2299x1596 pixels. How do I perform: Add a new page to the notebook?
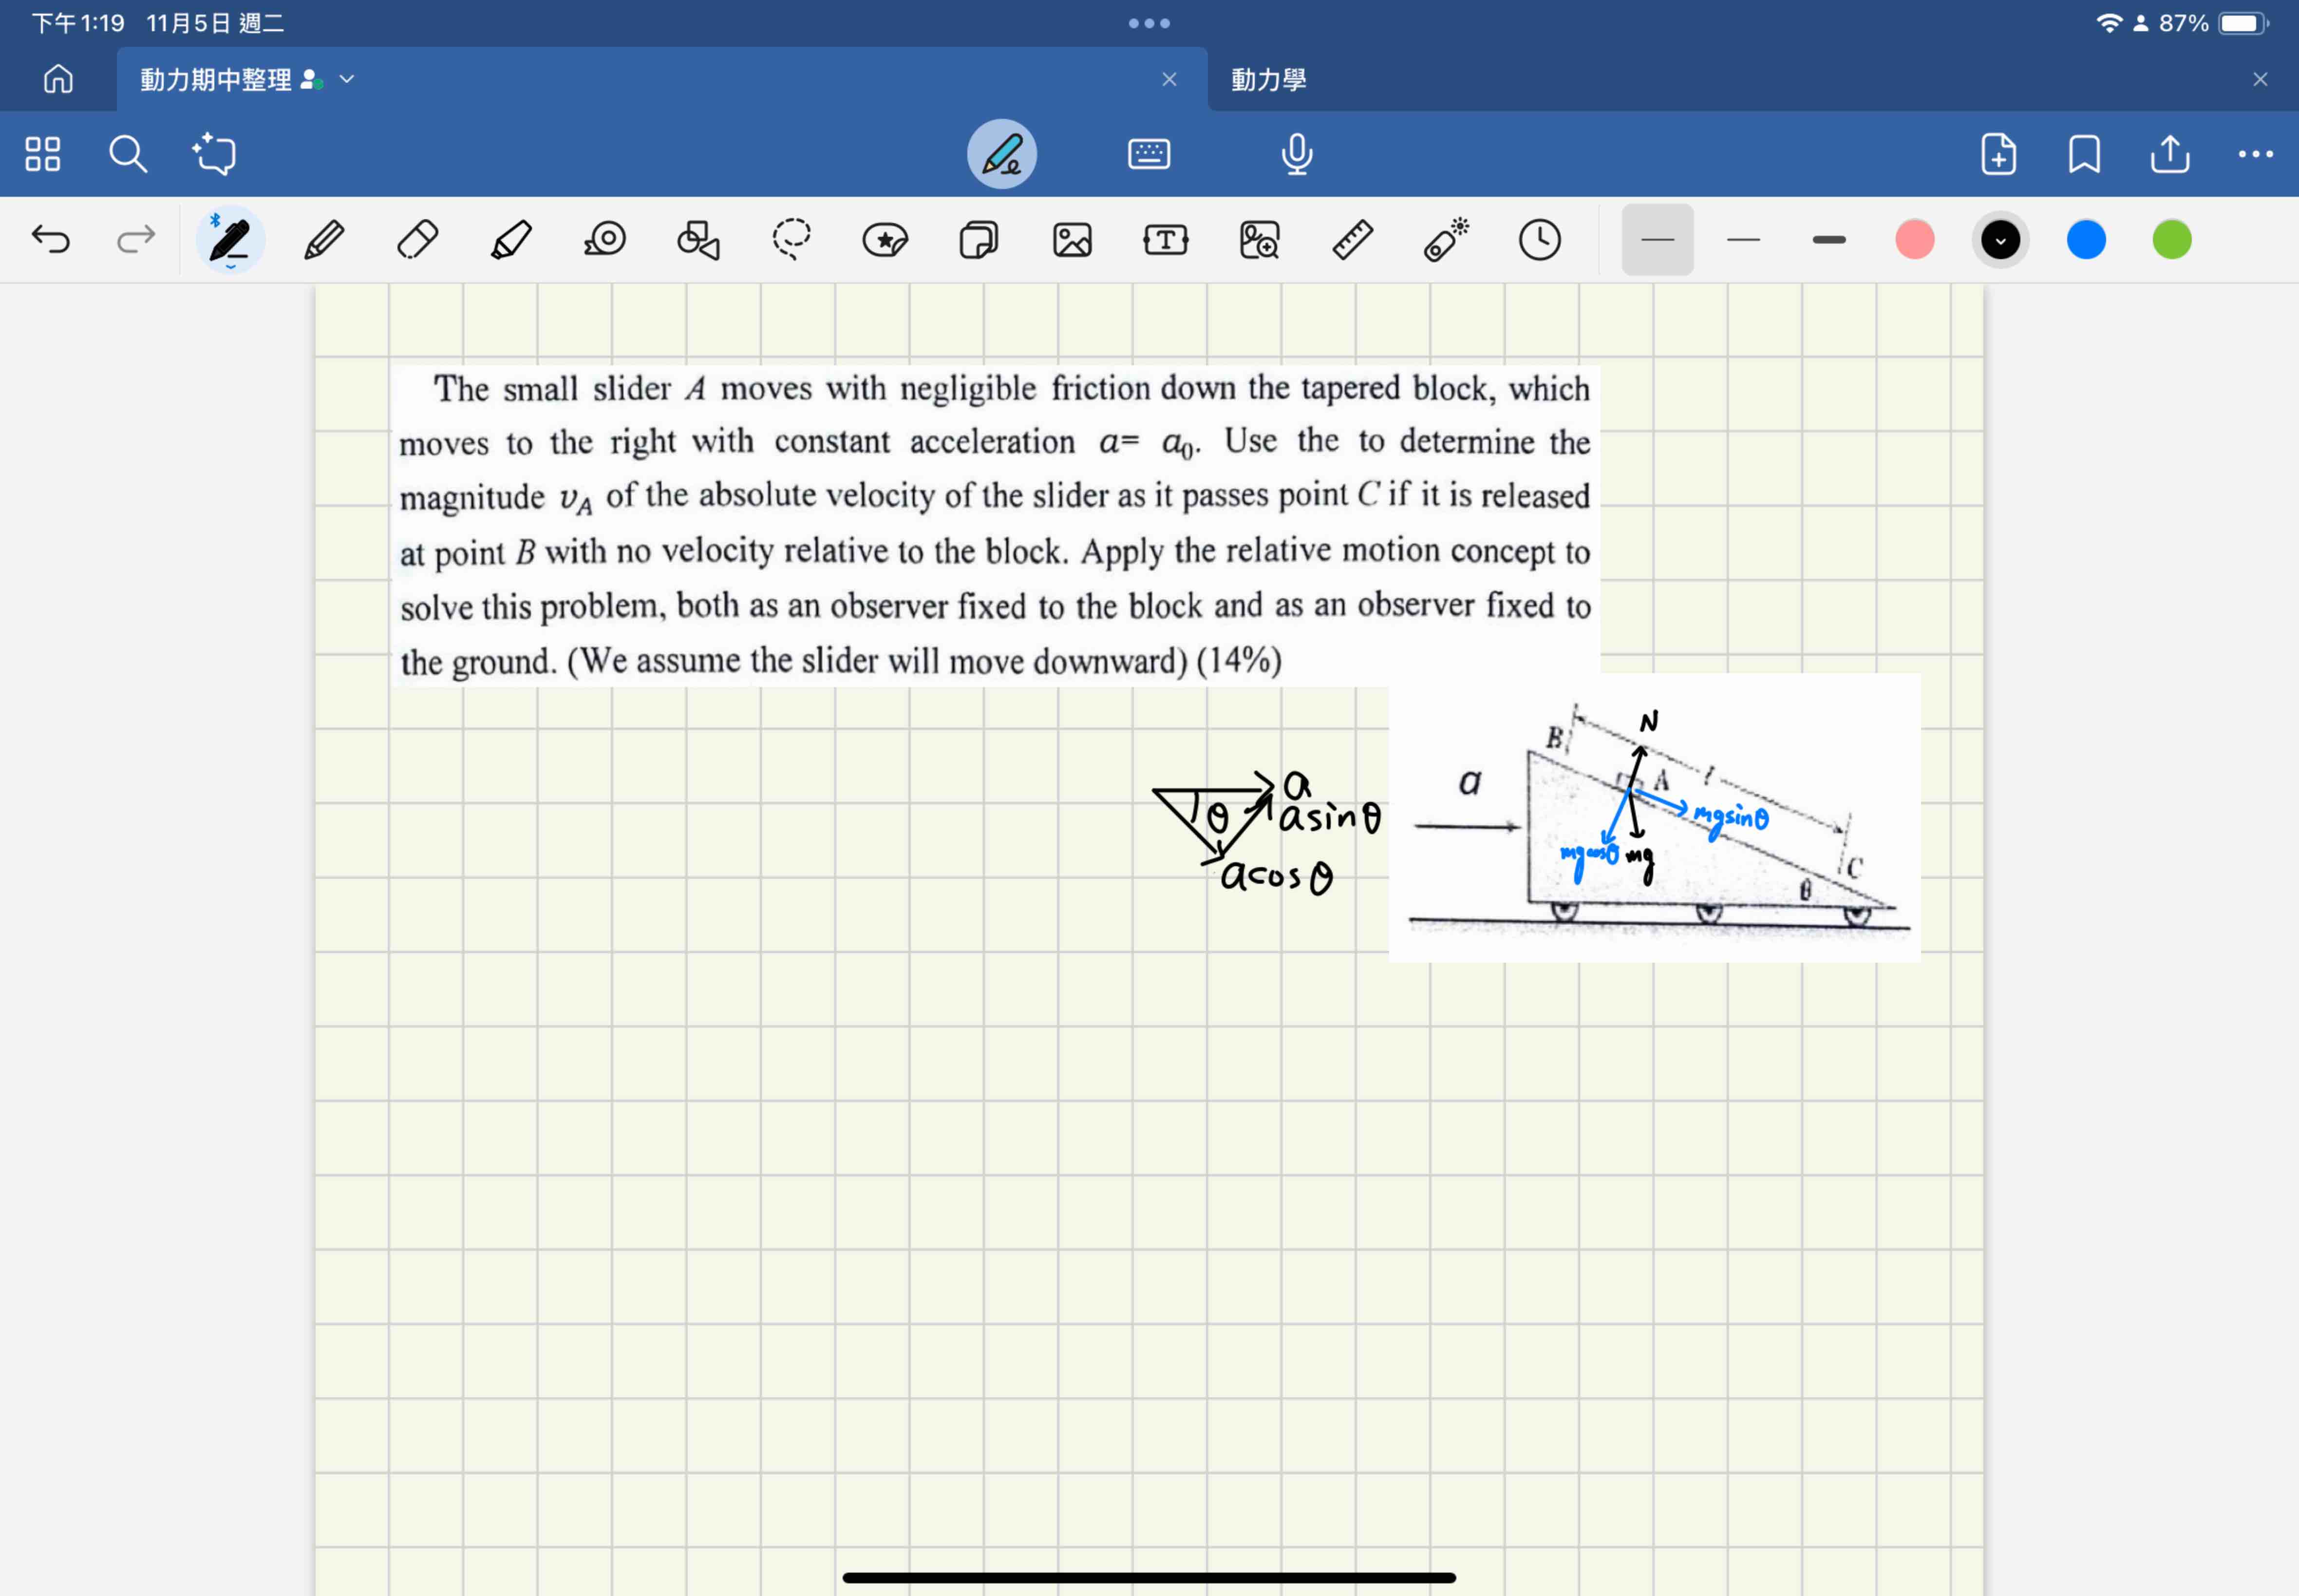pyautogui.click(x=1996, y=153)
